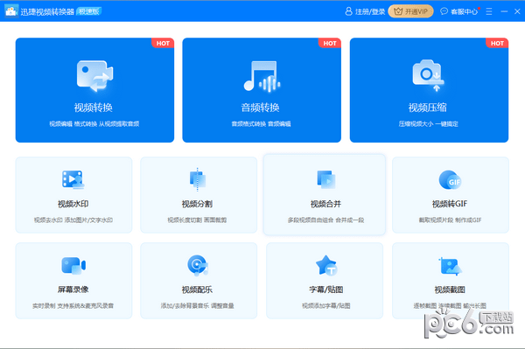Click the 迅捷视频转换器 window title
Screen dimensions: 525x349
[x=47, y=11]
